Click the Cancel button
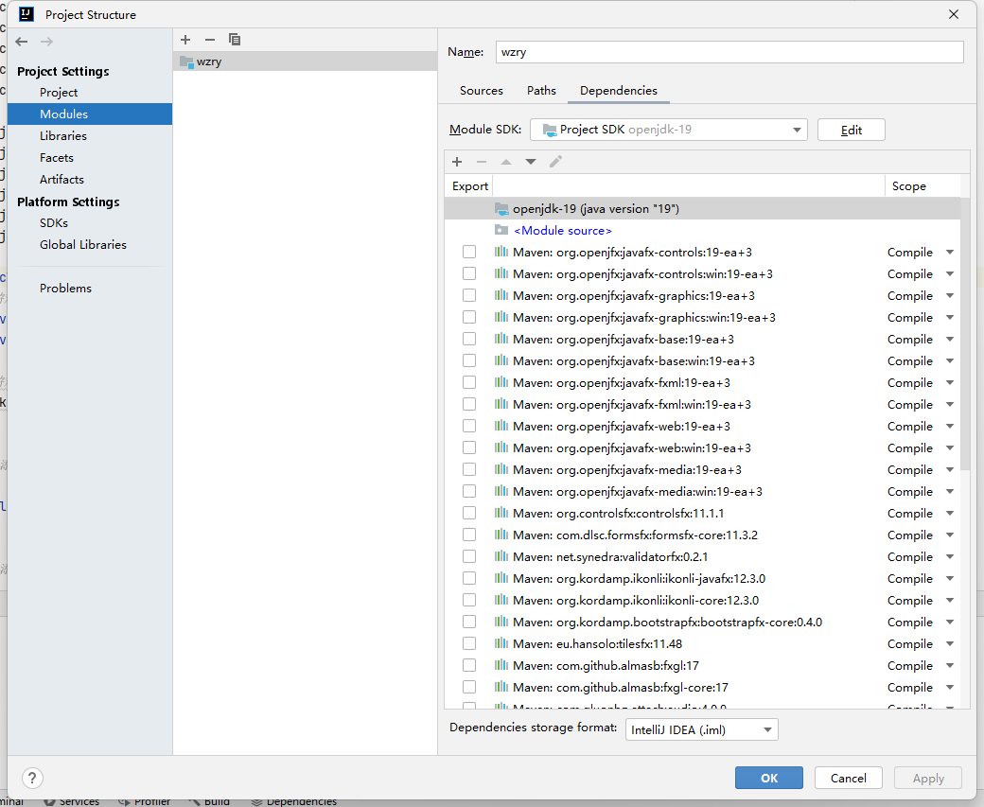This screenshot has width=984, height=807. point(849,778)
